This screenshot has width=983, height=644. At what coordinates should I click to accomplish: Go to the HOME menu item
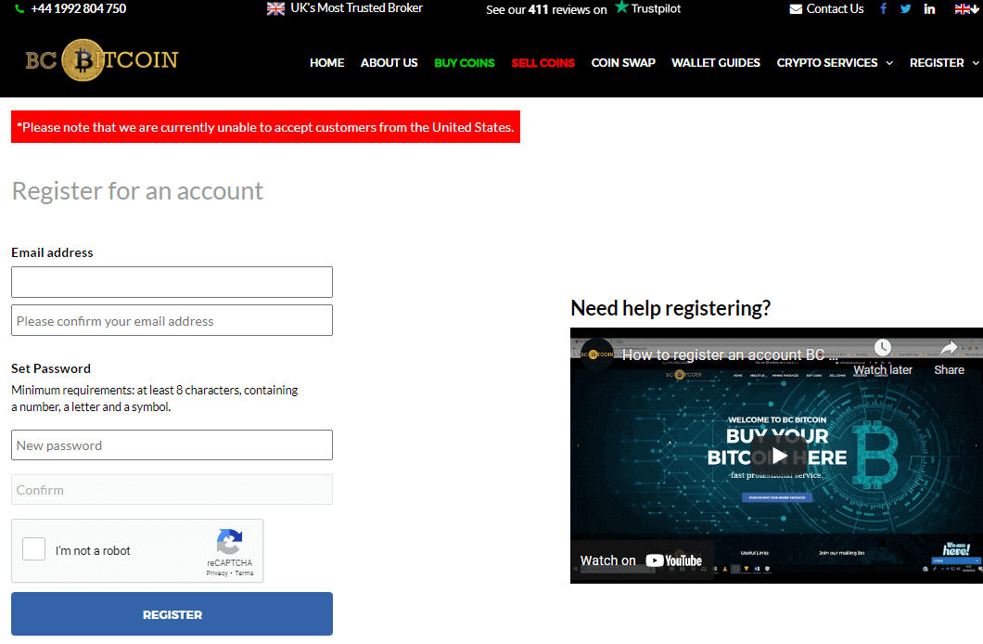coord(326,63)
